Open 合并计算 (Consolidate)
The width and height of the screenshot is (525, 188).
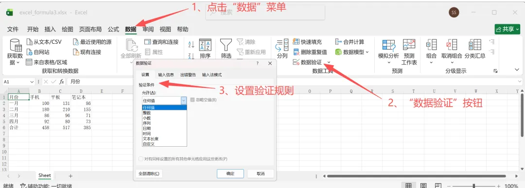[350, 42]
